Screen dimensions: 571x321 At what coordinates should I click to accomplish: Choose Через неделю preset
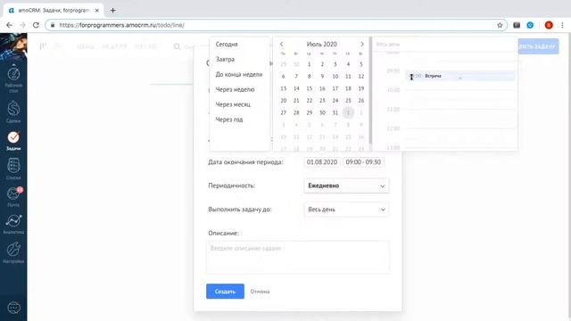coord(235,89)
